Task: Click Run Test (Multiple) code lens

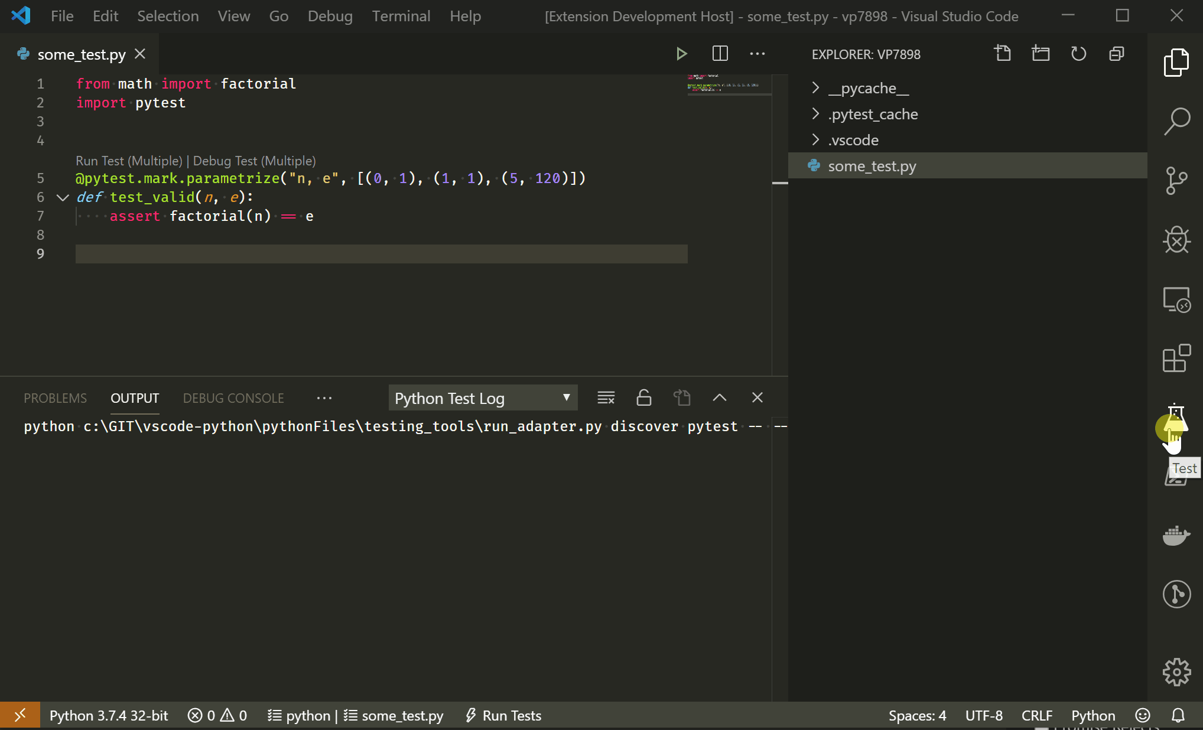Action: click(129, 161)
